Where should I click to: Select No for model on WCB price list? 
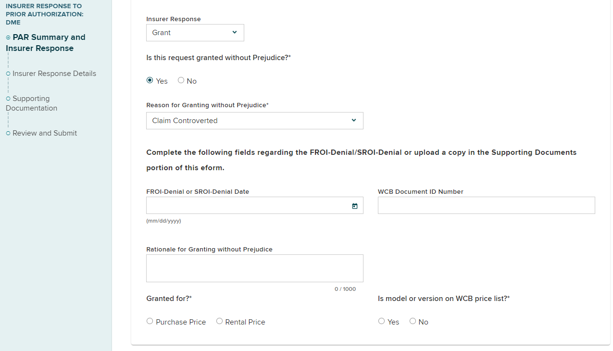(x=413, y=321)
